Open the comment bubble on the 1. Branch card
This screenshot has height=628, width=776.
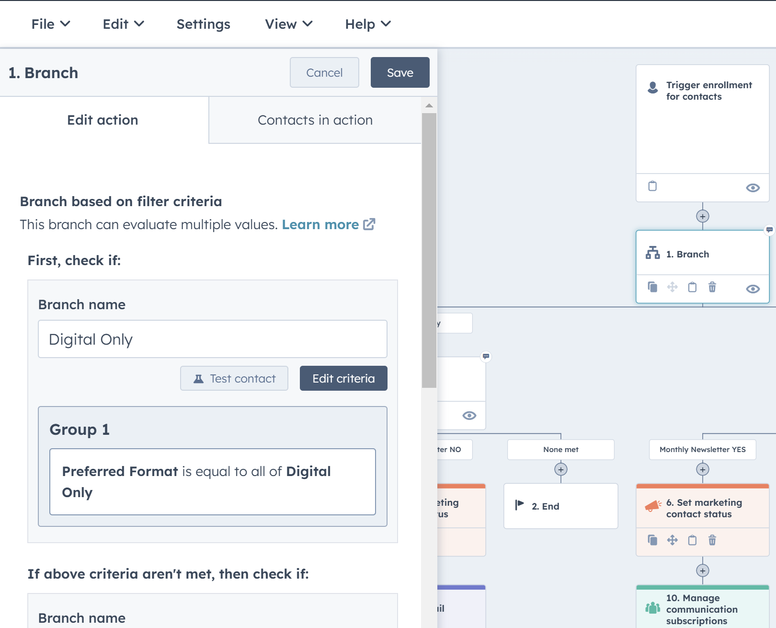(769, 230)
